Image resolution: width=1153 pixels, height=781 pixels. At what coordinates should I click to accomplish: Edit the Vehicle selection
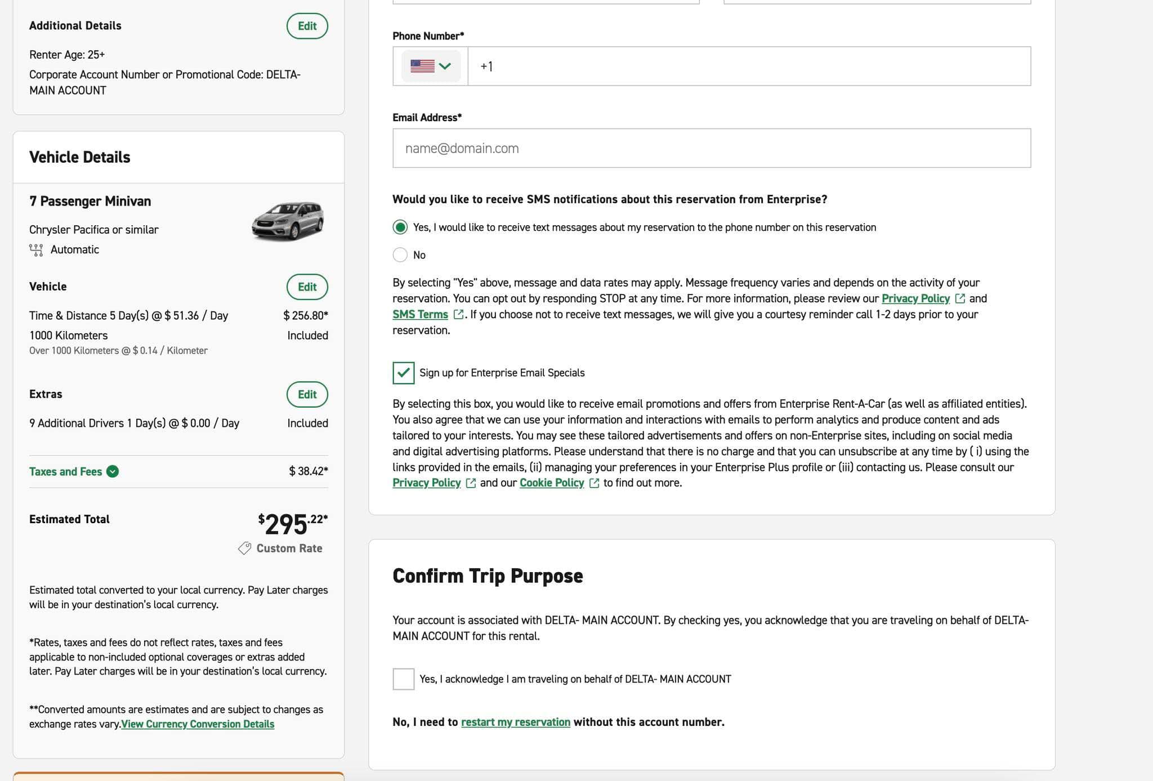pyautogui.click(x=307, y=287)
